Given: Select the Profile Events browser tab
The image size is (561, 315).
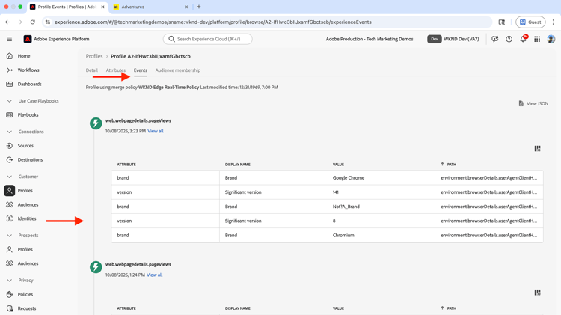Looking at the screenshot, I should click(67, 7).
